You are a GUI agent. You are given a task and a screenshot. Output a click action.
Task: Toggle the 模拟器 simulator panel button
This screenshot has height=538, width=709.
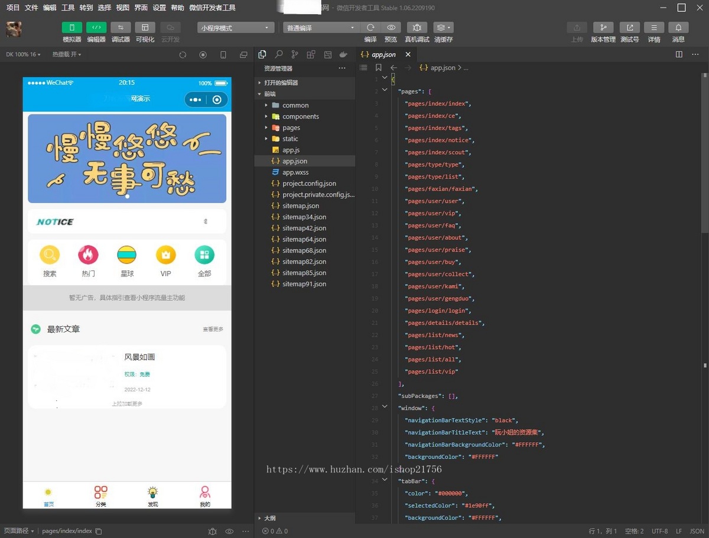point(72,28)
